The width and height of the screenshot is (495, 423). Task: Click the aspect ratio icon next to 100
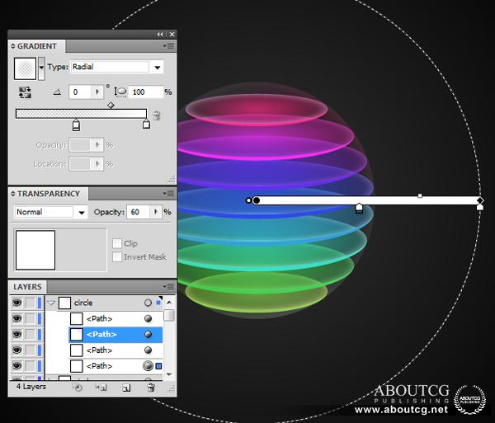coord(120,92)
